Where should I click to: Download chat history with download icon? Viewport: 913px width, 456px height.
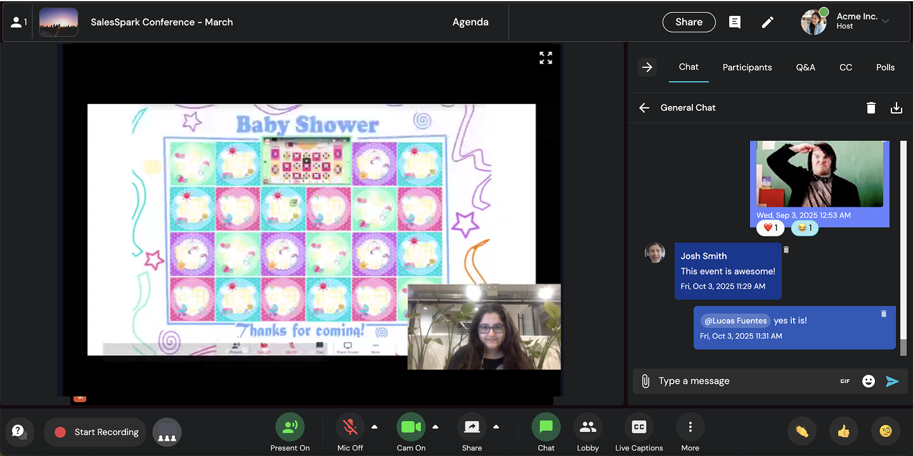[x=897, y=108]
